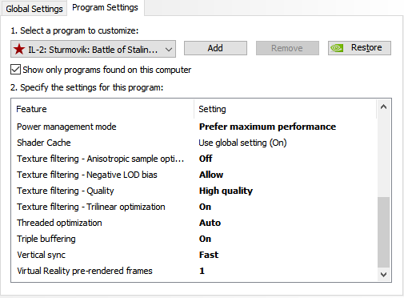Click the Feature column header
The width and height of the screenshot is (404, 298).
pos(102,109)
